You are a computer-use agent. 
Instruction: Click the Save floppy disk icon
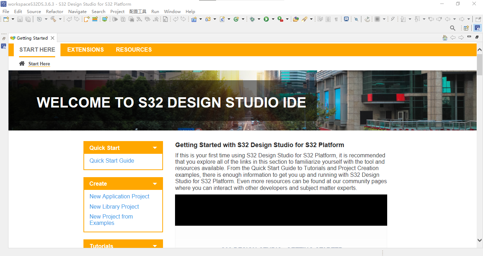[20, 19]
